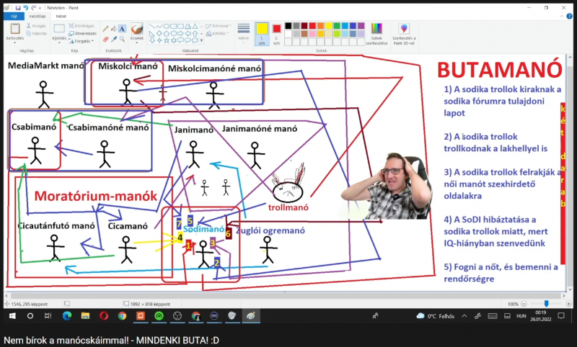Open Szerkesztés a Paint 3D-vel
Viewport: 577px width, 347px height.
pyautogui.click(x=404, y=34)
